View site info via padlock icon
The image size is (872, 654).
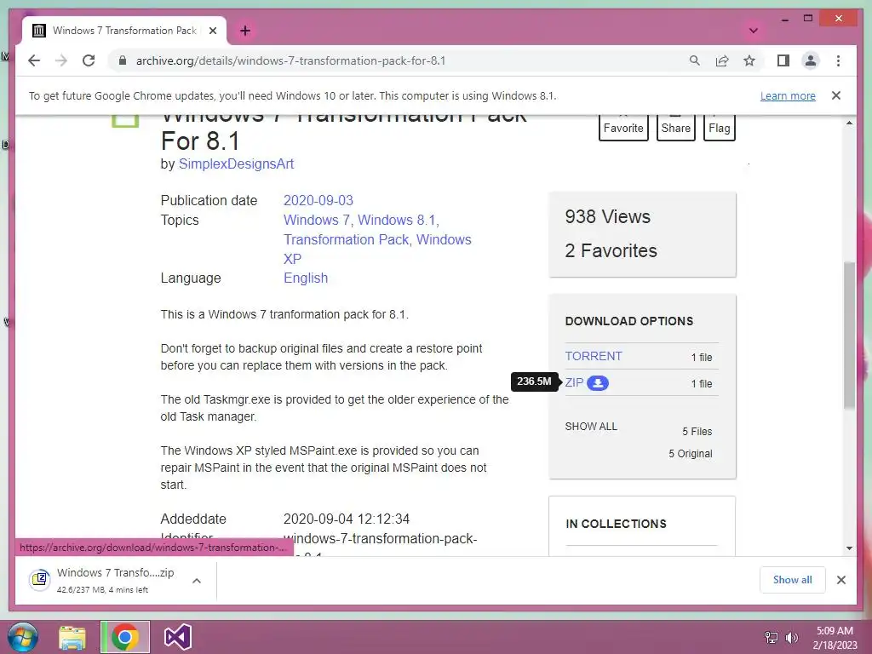pos(123,60)
